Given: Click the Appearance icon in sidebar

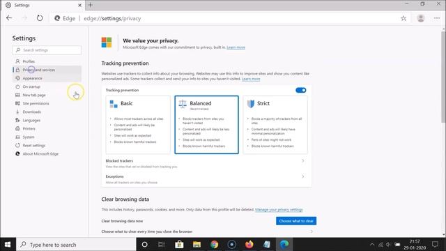Looking at the screenshot, I should (x=17, y=78).
